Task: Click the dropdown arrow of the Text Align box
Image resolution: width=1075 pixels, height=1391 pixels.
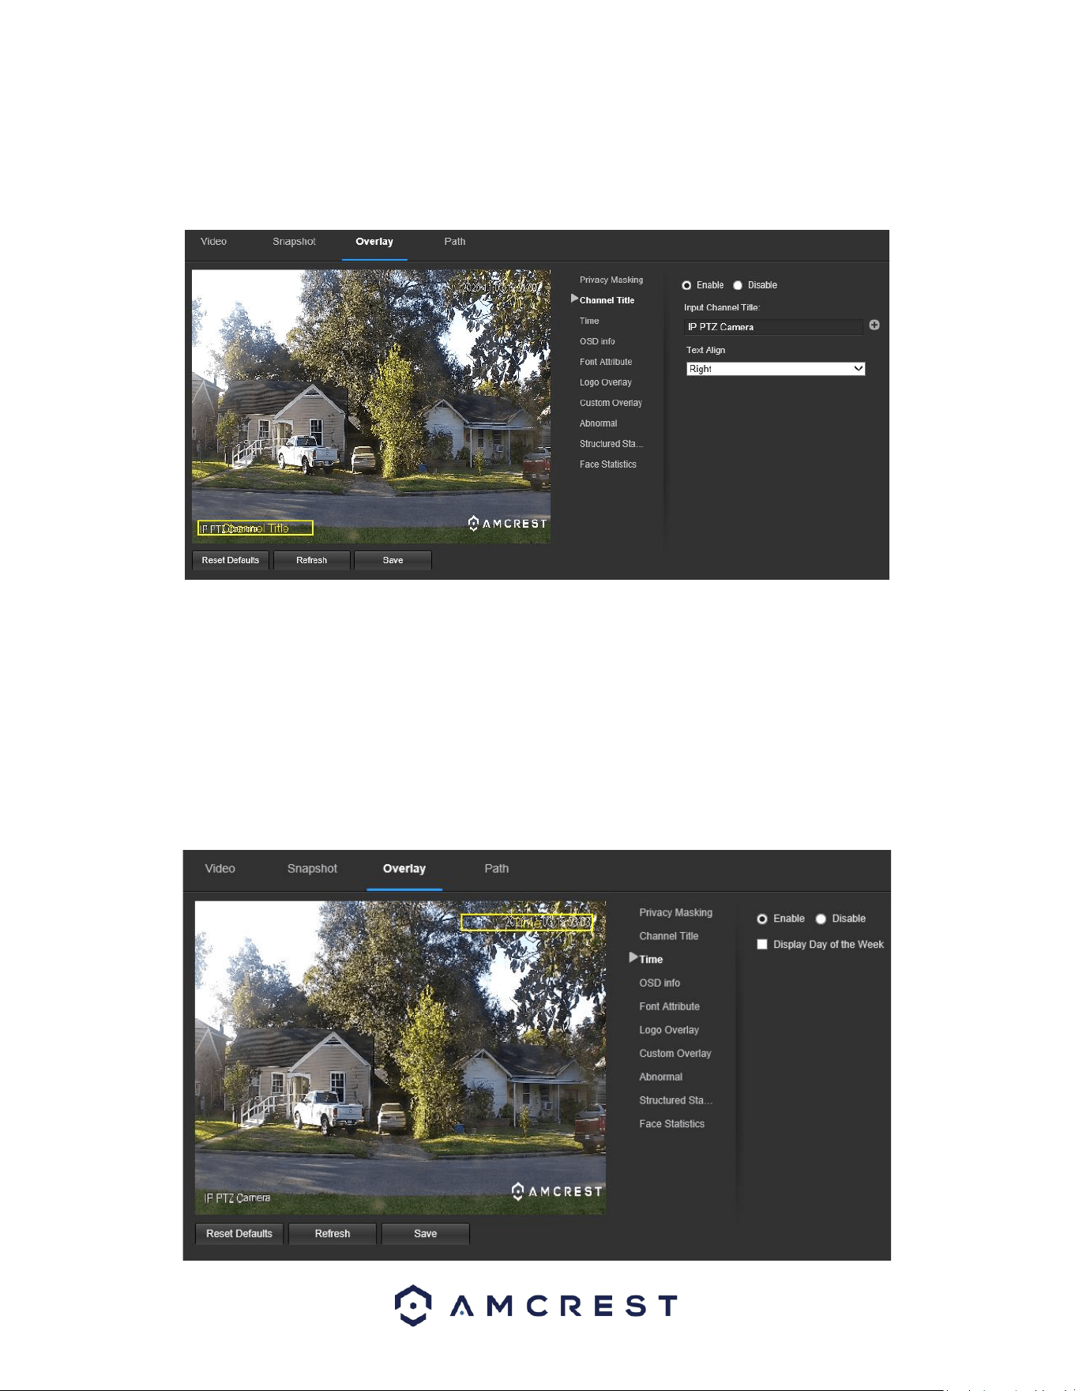Action: (859, 369)
